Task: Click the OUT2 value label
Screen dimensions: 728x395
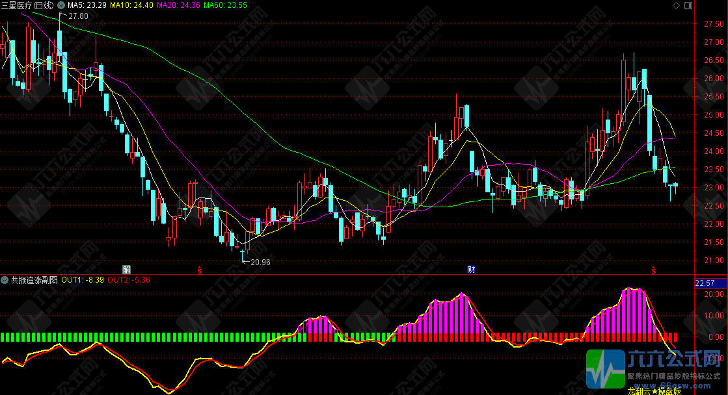Action: point(129,280)
